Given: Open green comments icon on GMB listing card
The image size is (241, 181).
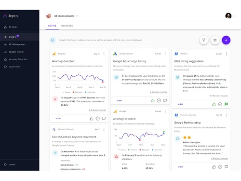Looking at the screenshot, I should (x=226, y=104).
